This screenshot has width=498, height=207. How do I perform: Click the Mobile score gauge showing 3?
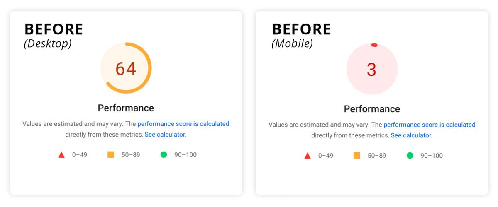click(372, 69)
